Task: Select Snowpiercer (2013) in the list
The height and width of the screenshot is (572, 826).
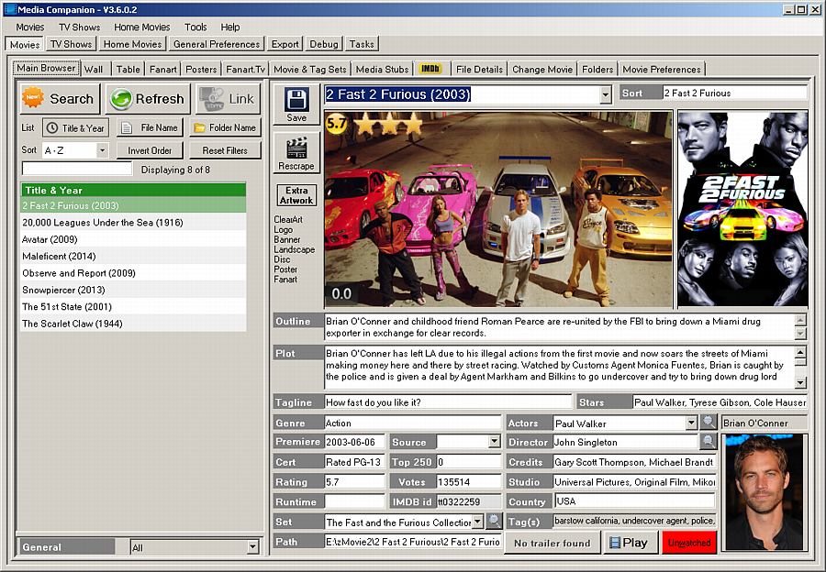Action: [133, 290]
